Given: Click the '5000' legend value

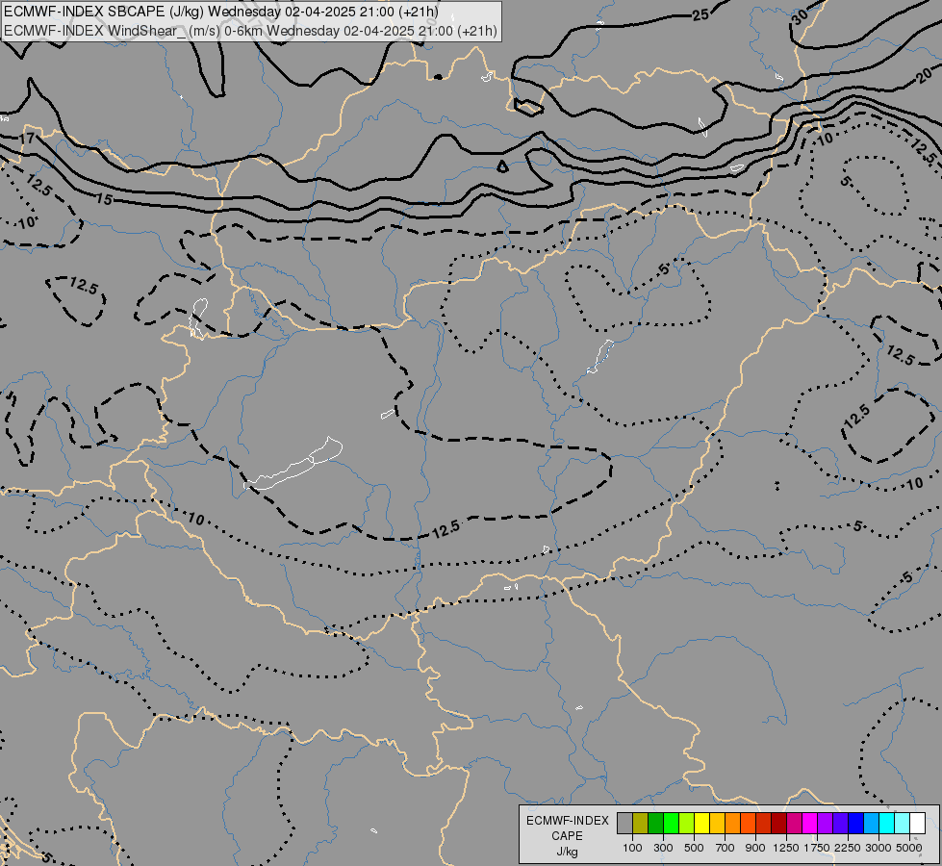Looking at the screenshot, I should pyautogui.click(x=909, y=848).
